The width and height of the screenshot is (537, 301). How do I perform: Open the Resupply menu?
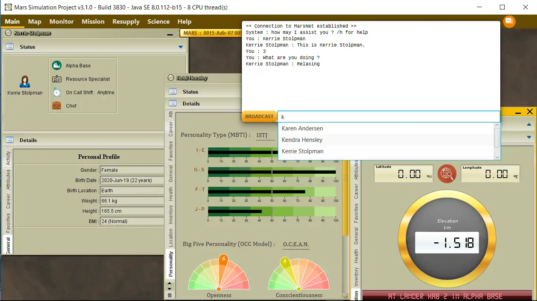coord(126,22)
